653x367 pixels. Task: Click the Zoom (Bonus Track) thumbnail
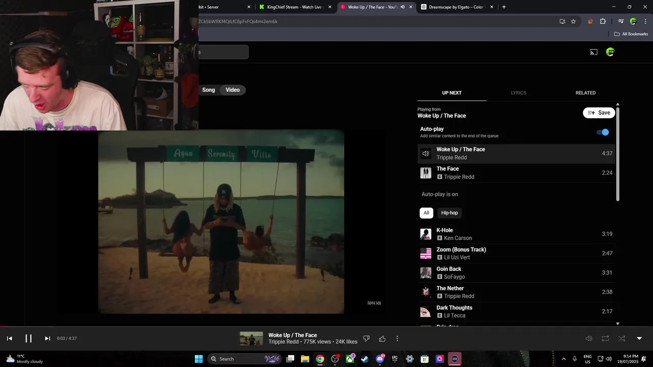pos(425,253)
